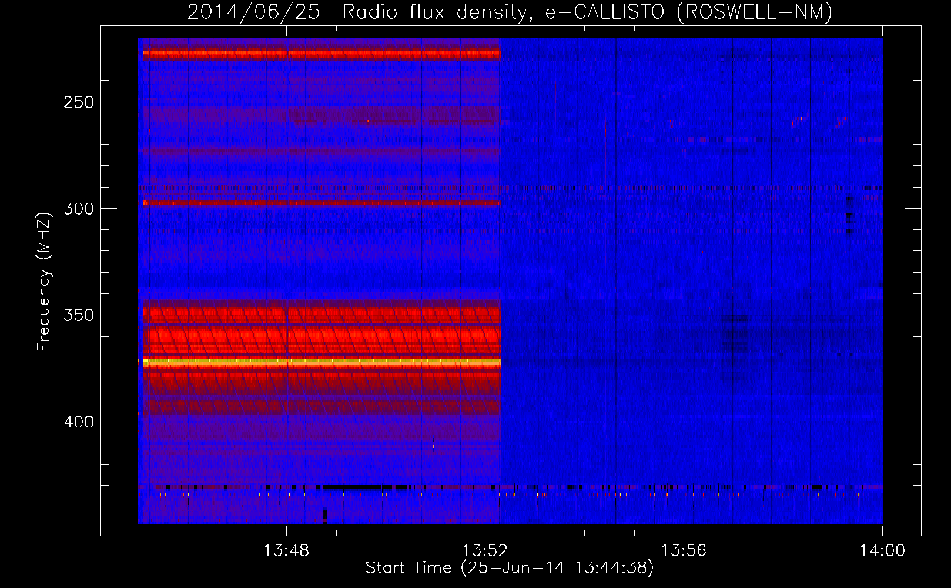
Task: Select the 350 frequency tick label
Action: 79,315
